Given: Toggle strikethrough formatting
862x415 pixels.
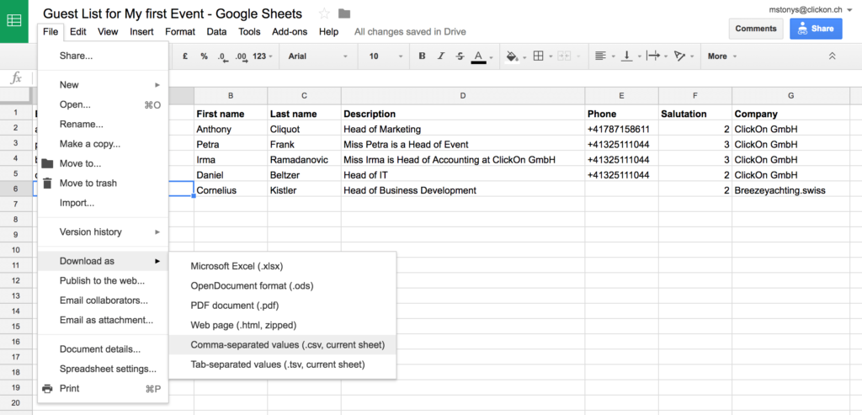Looking at the screenshot, I should tap(460, 56).
